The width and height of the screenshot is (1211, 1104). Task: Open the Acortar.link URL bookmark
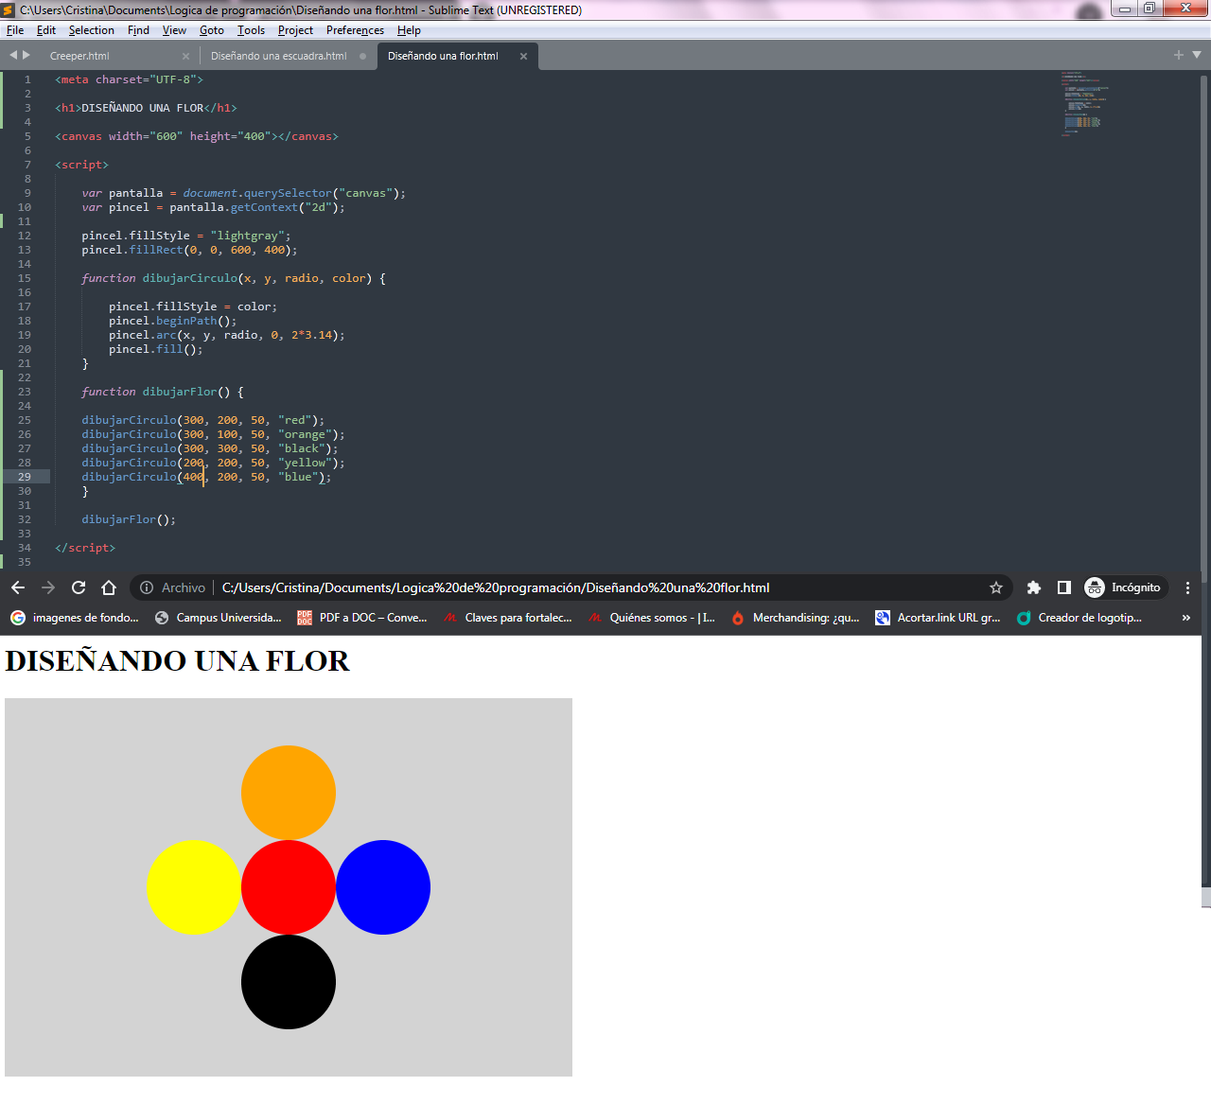pos(938,618)
